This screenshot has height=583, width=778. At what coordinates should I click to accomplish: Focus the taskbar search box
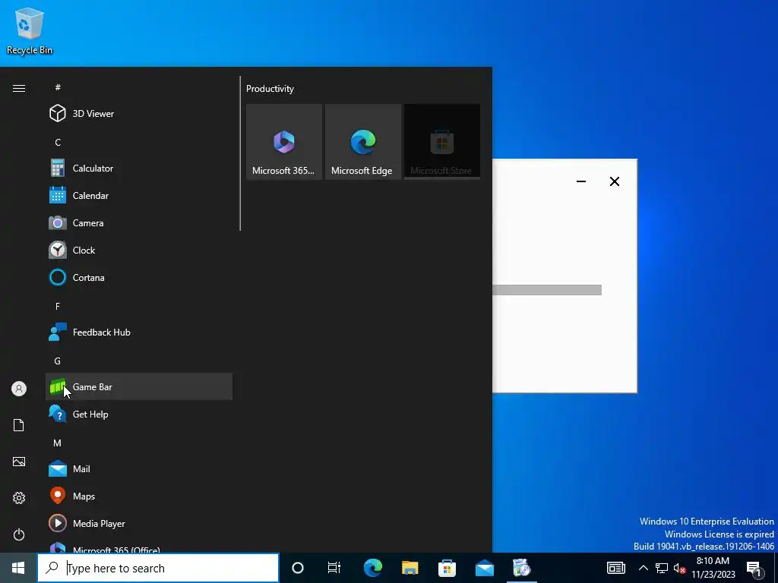pos(158,568)
